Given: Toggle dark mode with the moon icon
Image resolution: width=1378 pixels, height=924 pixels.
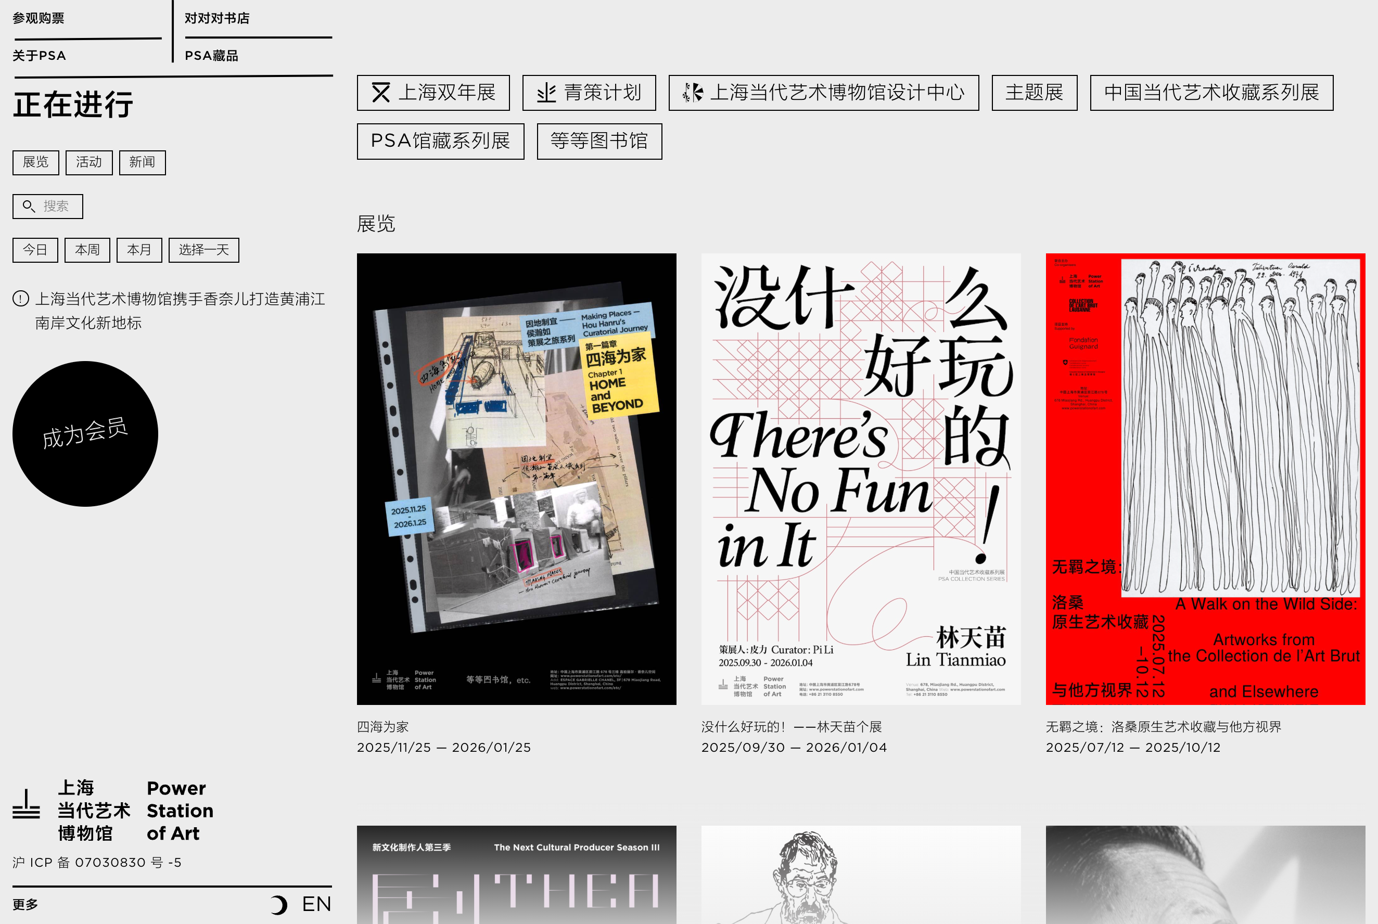Looking at the screenshot, I should (279, 905).
